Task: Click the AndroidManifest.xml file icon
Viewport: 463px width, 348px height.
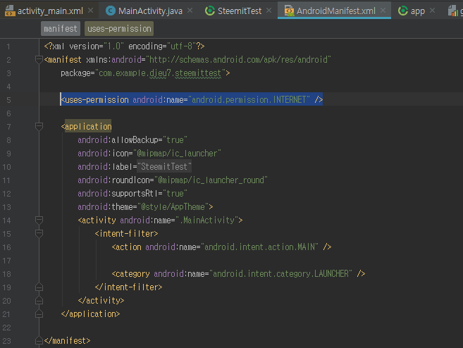Action: pos(289,11)
